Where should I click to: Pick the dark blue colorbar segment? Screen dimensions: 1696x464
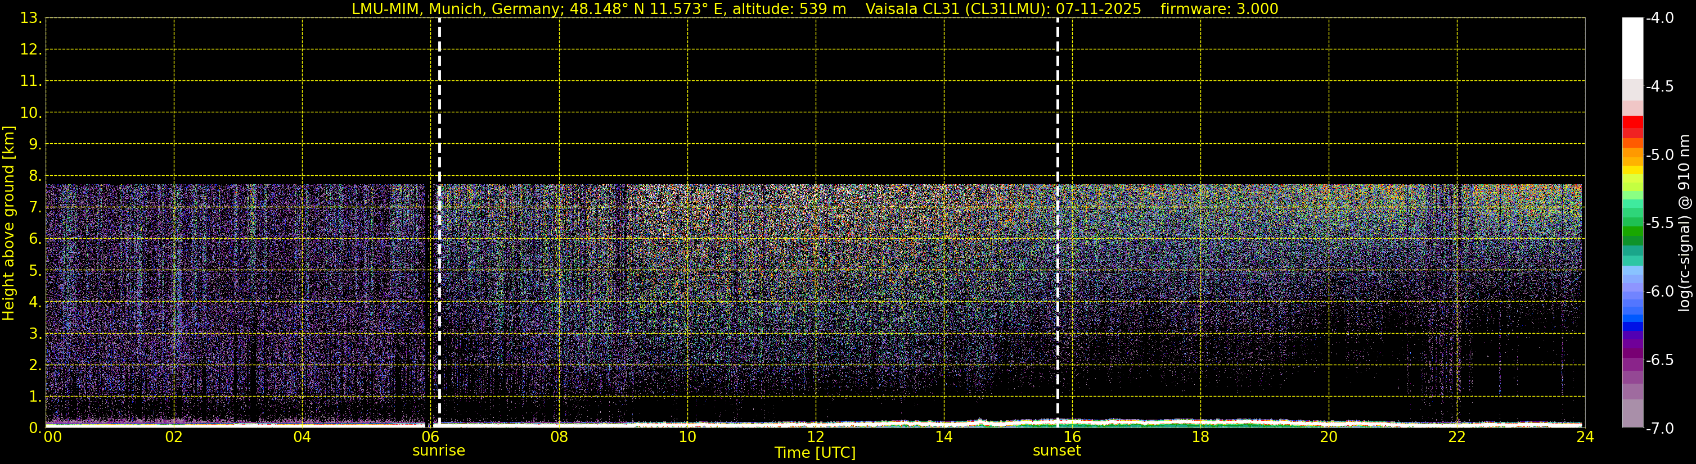tap(1632, 326)
